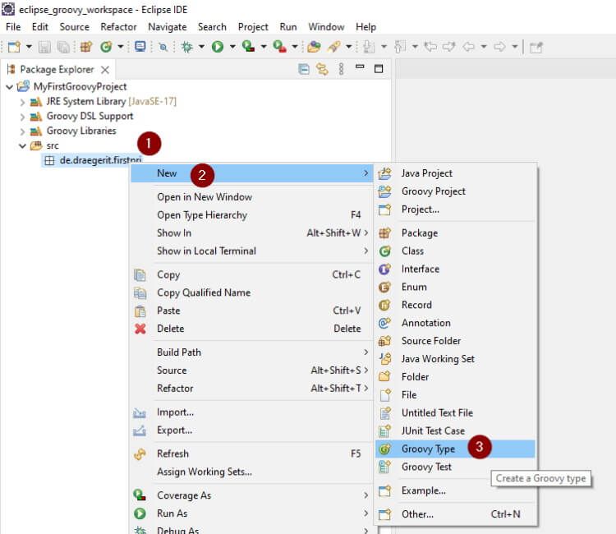Viewport: 616px width, 534px height.
Task: Click Collapse All icon in Package Explorer
Action: click(304, 70)
